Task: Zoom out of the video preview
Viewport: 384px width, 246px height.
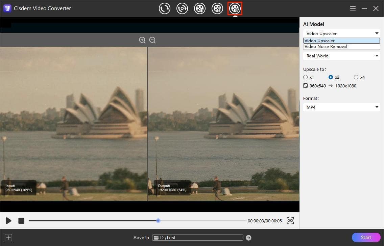Action: coord(152,40)
